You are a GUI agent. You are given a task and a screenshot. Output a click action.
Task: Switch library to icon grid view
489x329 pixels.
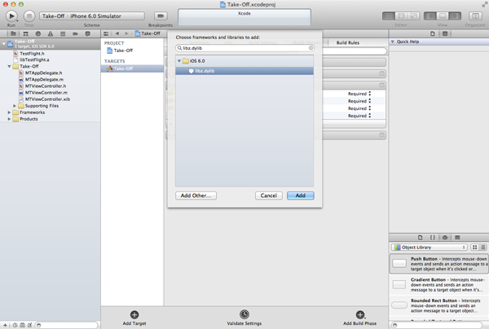(x=474, y=248)
